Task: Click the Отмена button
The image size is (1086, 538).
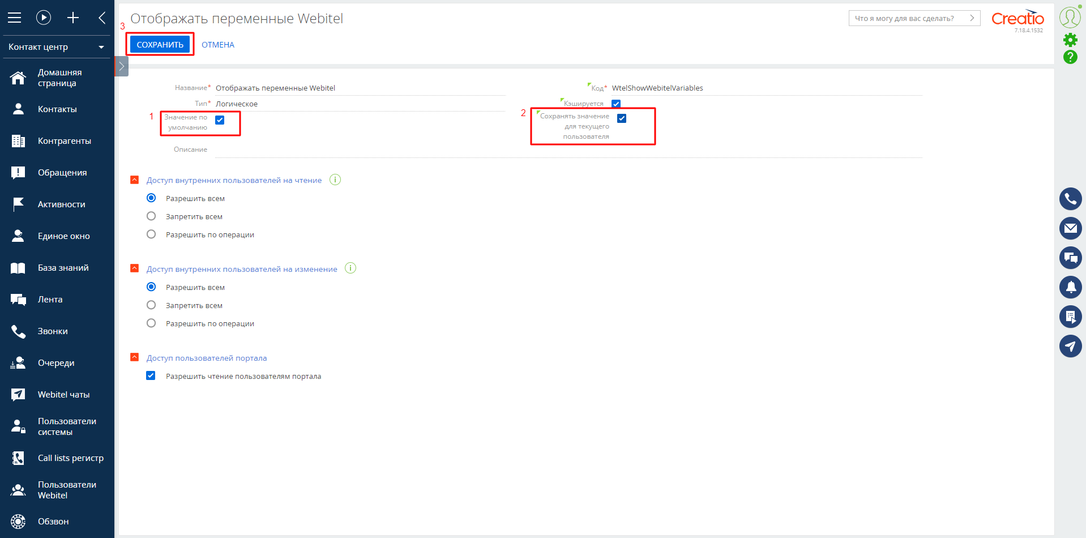Action: [218, 45]
